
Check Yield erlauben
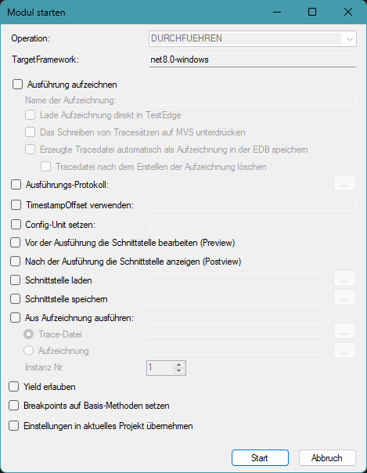pos(14,387)
